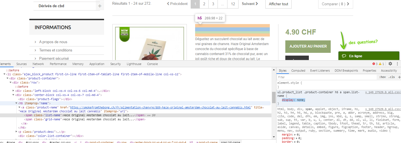Click the a.product-name breadcrumb item
This screenshot has height=143, width=401.
207,142
